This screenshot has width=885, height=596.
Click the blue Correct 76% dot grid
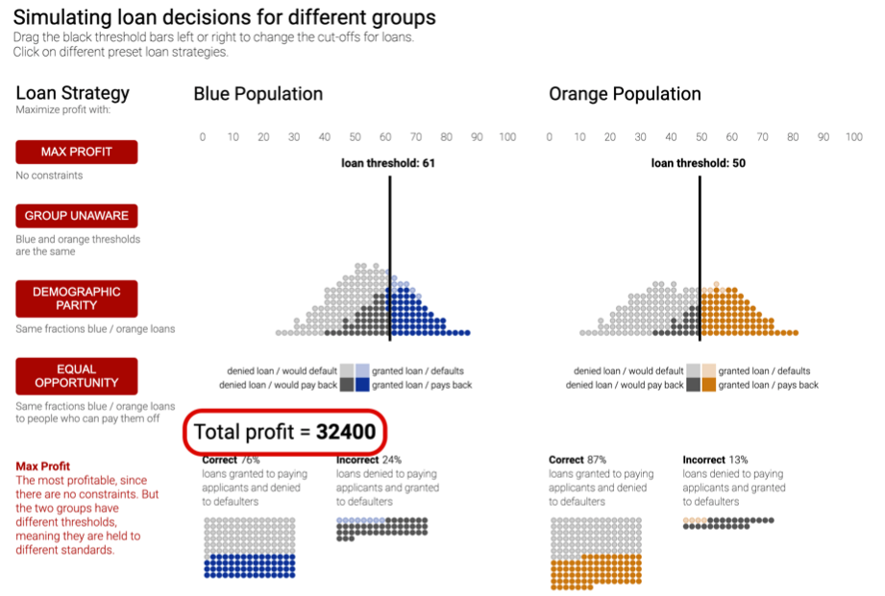248,547
